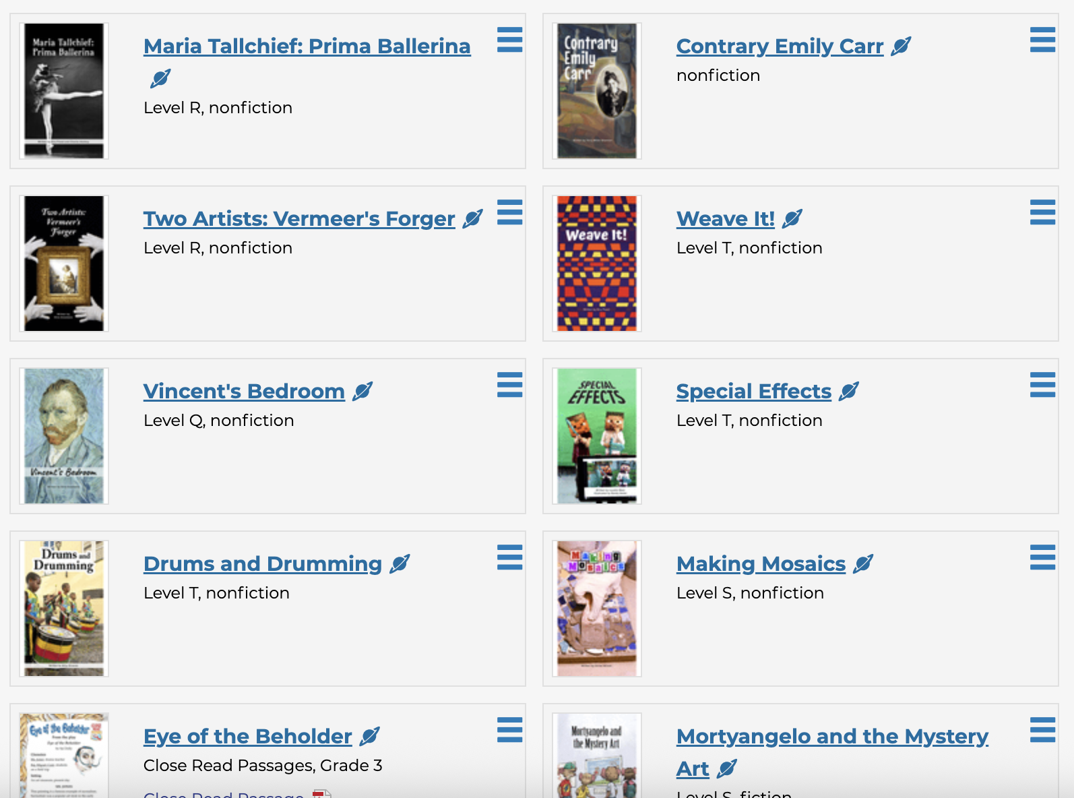Click the planet icon next to Weave It!
Screen dimensions: 1074x798
pos(792,219)
